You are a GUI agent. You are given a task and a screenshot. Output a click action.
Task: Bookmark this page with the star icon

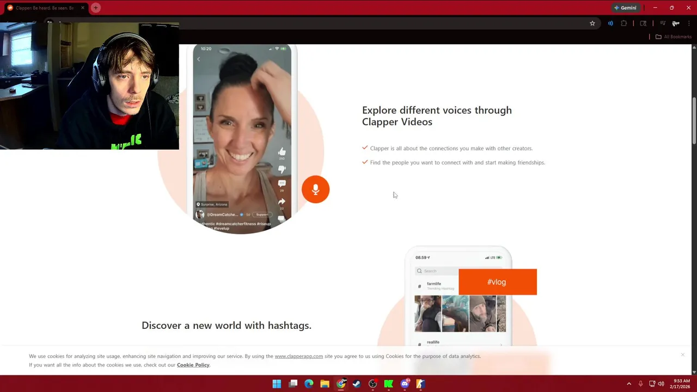tap(592, 23)
